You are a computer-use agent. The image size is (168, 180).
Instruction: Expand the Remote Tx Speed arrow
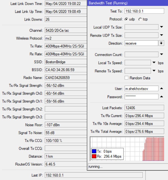(x=154, y=71)
